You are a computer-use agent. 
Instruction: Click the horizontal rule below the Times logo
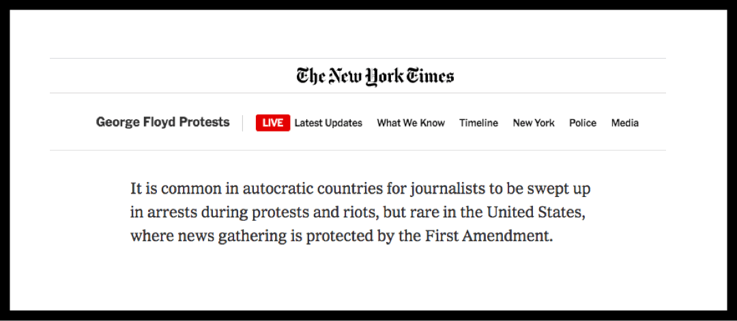click(358, 93)
